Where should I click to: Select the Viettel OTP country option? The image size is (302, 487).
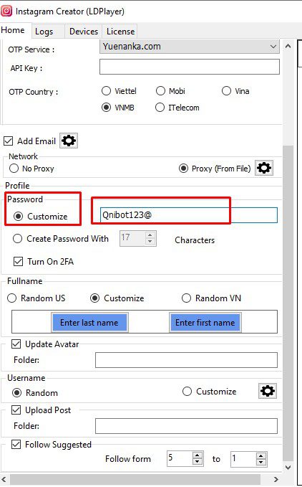(106, 91)
